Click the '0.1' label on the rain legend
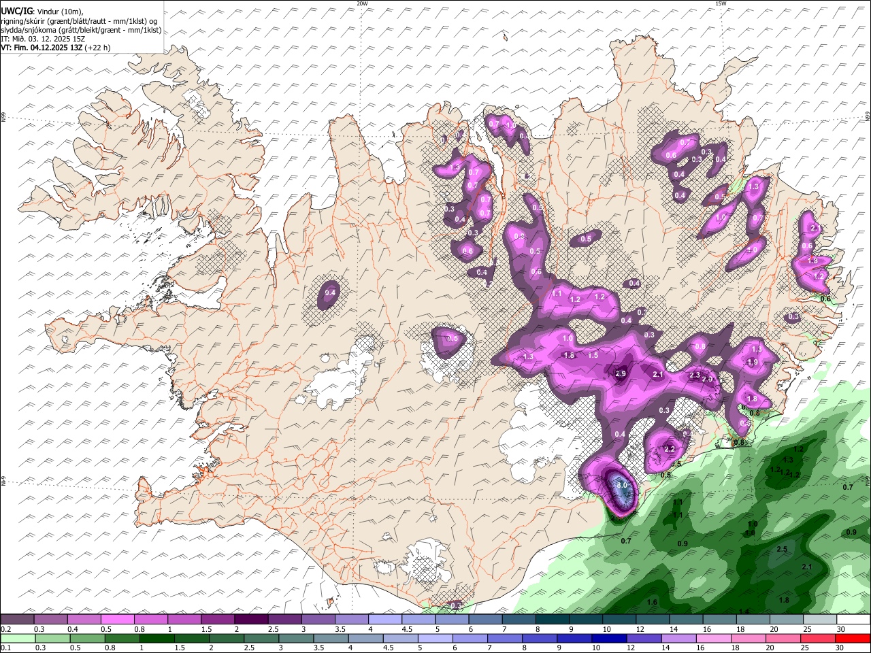Screen dimensions: 871x653 (x=5, y=648)
